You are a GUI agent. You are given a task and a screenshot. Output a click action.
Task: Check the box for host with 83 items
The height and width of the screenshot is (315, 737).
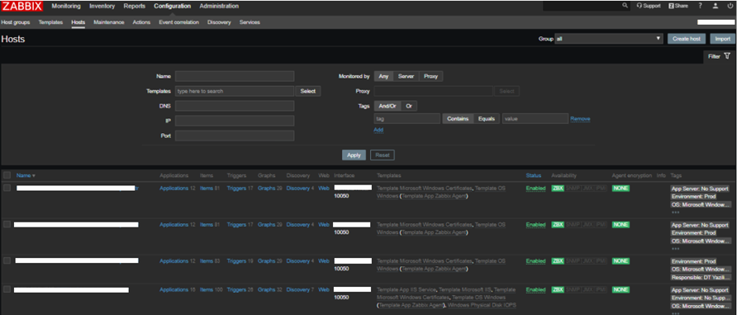tap(7, 260)
